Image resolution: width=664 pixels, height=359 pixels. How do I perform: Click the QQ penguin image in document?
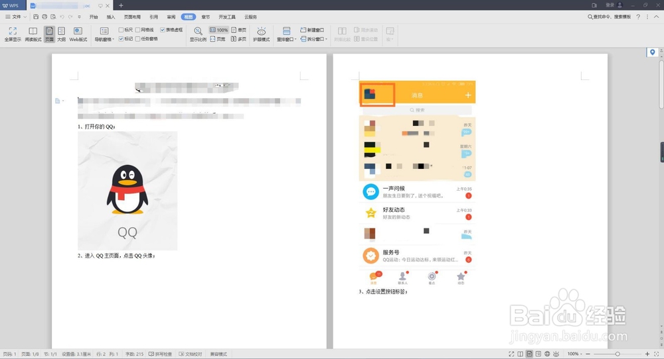pos(127,191)
